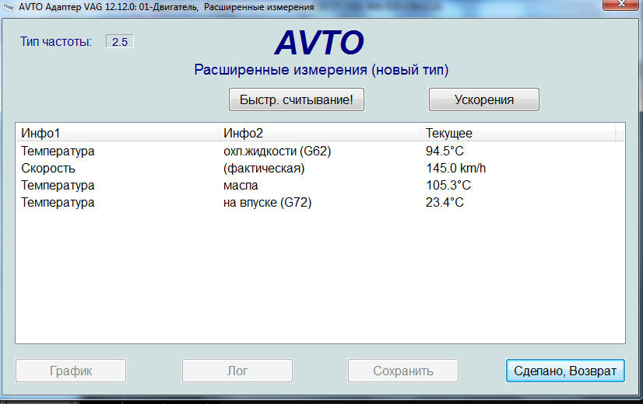Click the Тип частоты value field 2.5
Screen dimensions: 643x404
click(120, 42)
